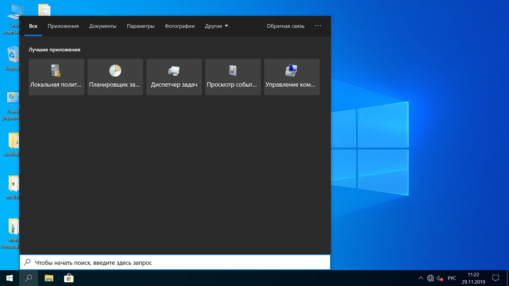This screenshot has width=509, height=286.
Task: Select the Параметры search tab
Action: [141, 26]
